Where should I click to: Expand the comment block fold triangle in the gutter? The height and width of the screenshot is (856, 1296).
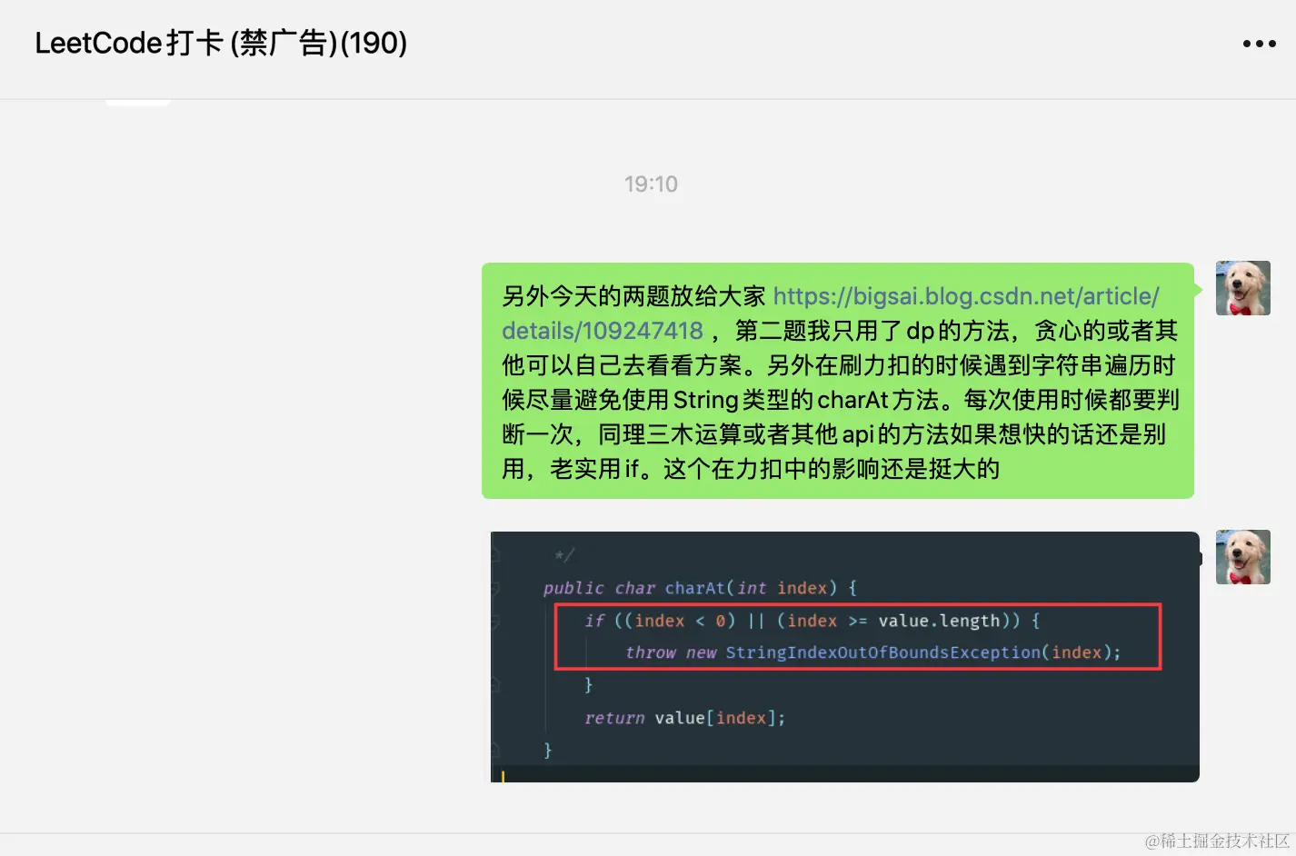click(x=495, y=552)
